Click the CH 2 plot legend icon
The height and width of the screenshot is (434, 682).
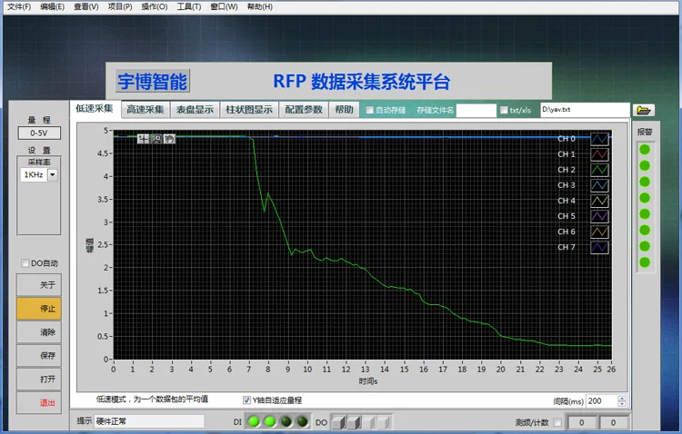[x=599, y=170]
